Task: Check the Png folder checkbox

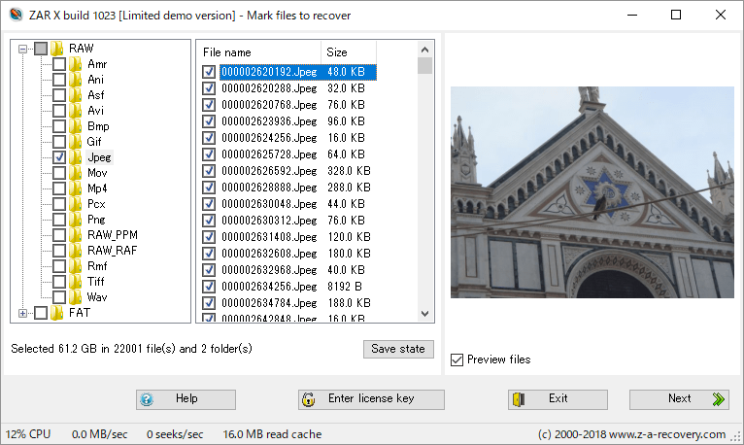Action: tap(59, 220)
